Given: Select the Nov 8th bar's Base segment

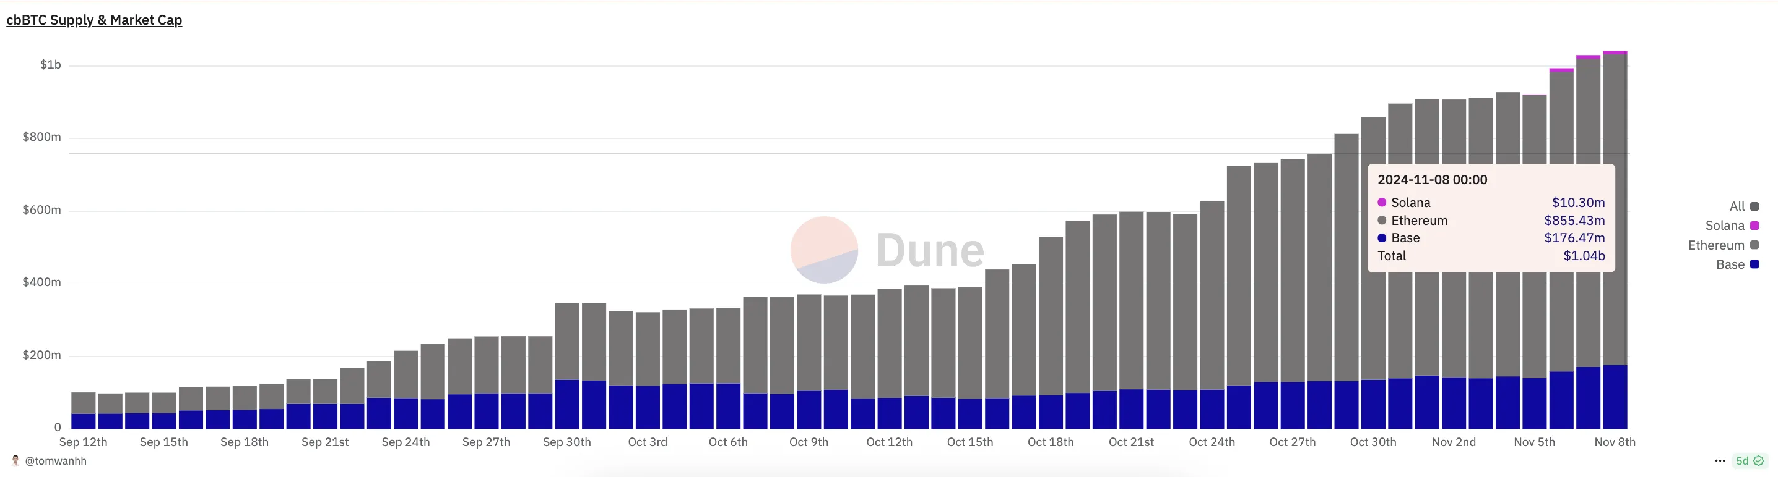Looking at the screenshot, I should (1615, 397).
